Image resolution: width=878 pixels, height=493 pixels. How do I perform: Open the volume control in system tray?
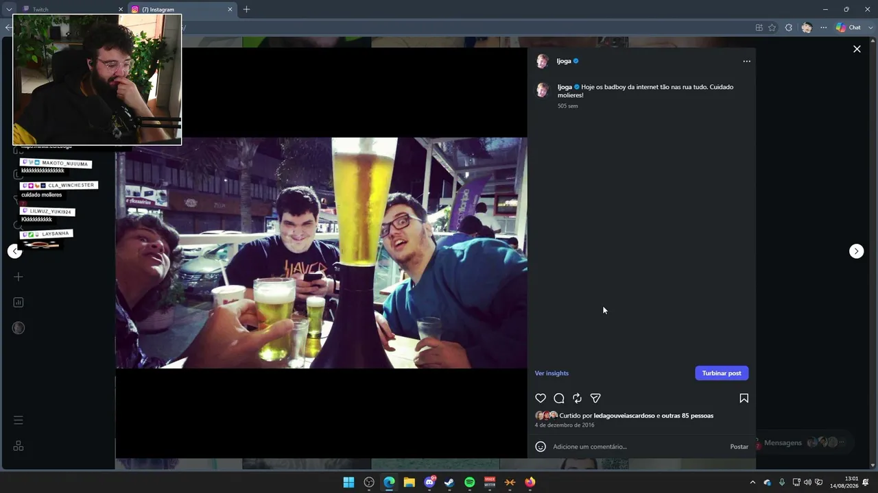pyautogui.click(x=807, y=482)
